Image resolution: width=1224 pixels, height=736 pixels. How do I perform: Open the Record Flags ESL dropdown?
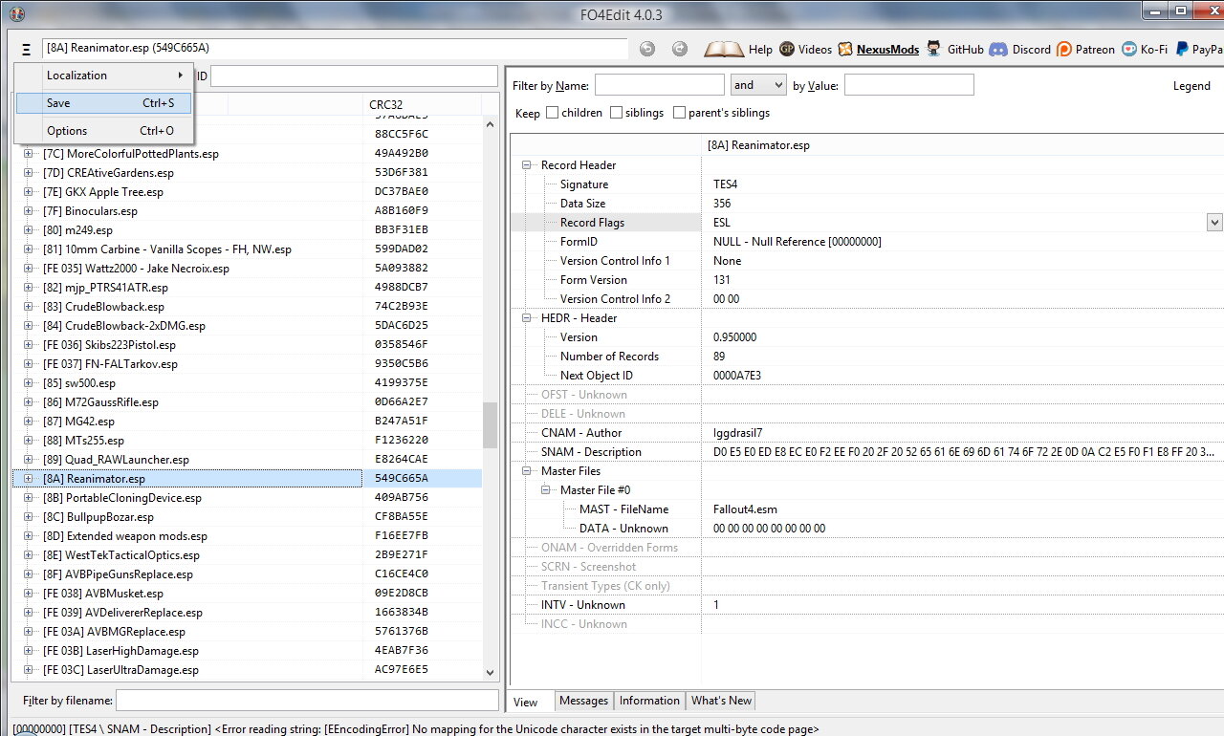(x=1214, y=223)
